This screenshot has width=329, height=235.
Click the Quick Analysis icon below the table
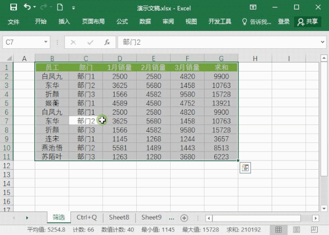(x=245, y=168)
